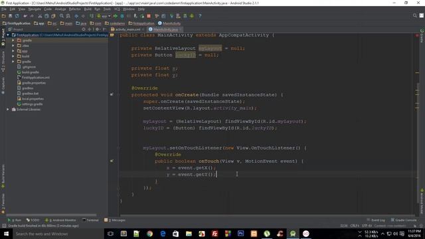The width and height of the screenshot is (425, 239).
Task: Click the Project panel horizontal scrollbar
Action: (52, 215)
